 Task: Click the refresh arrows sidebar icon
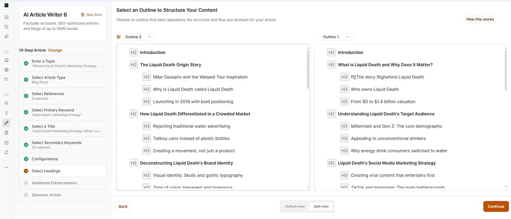tap(6, 152)
